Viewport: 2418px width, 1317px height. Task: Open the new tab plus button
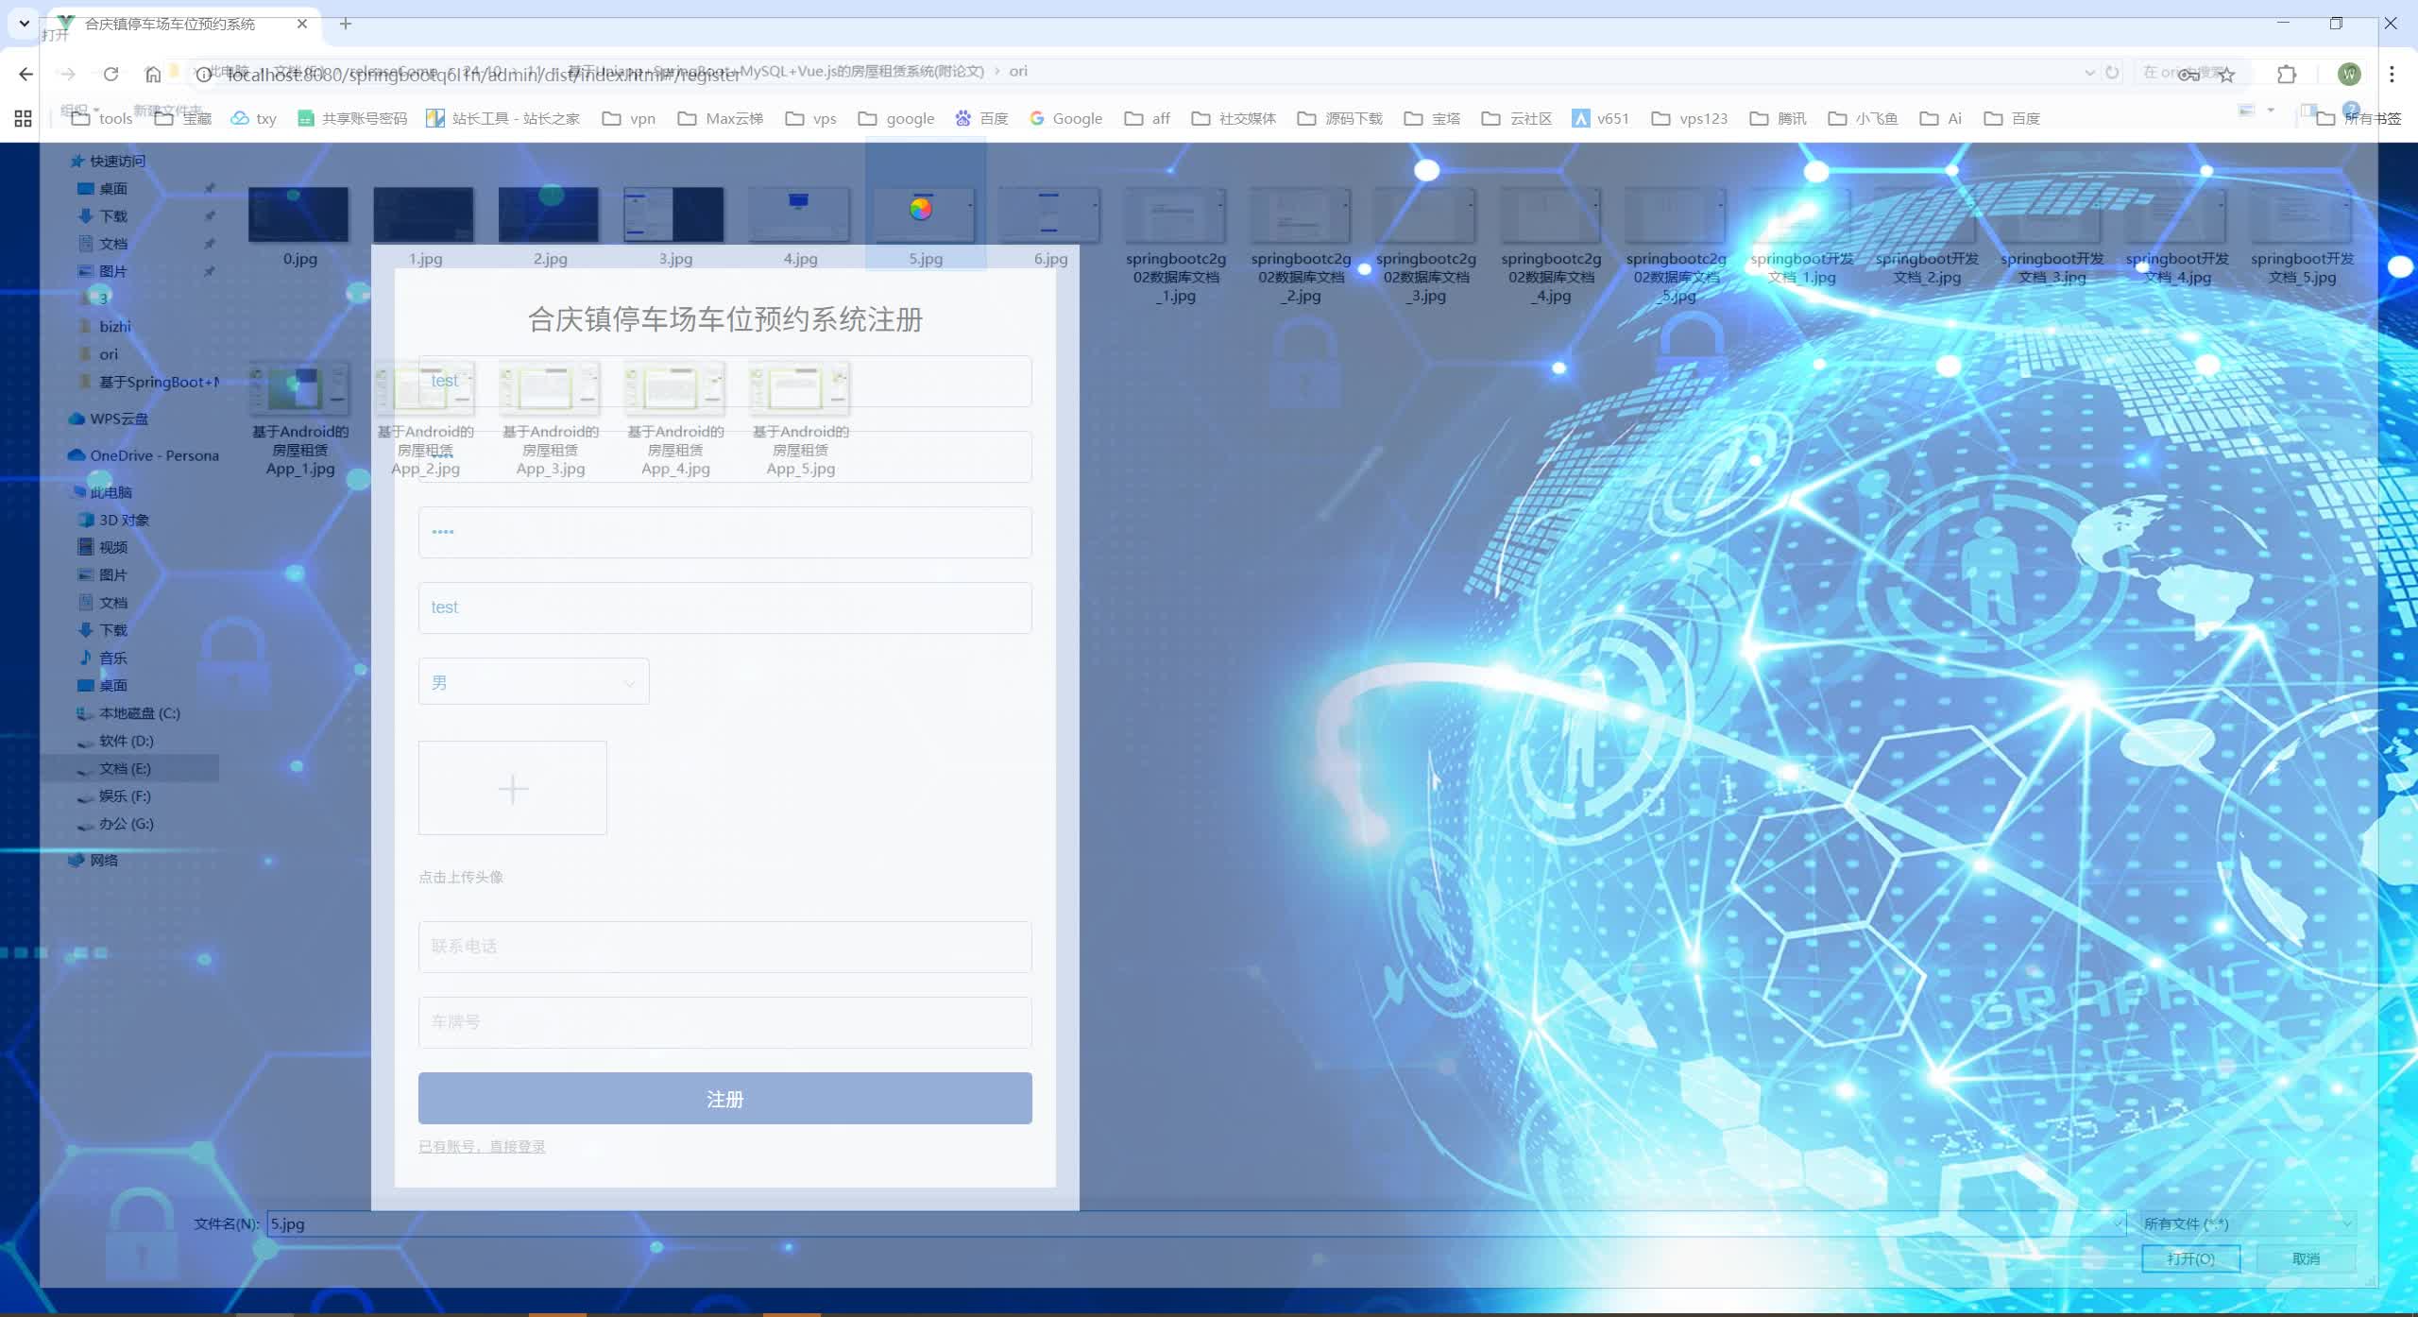point(346,24)
